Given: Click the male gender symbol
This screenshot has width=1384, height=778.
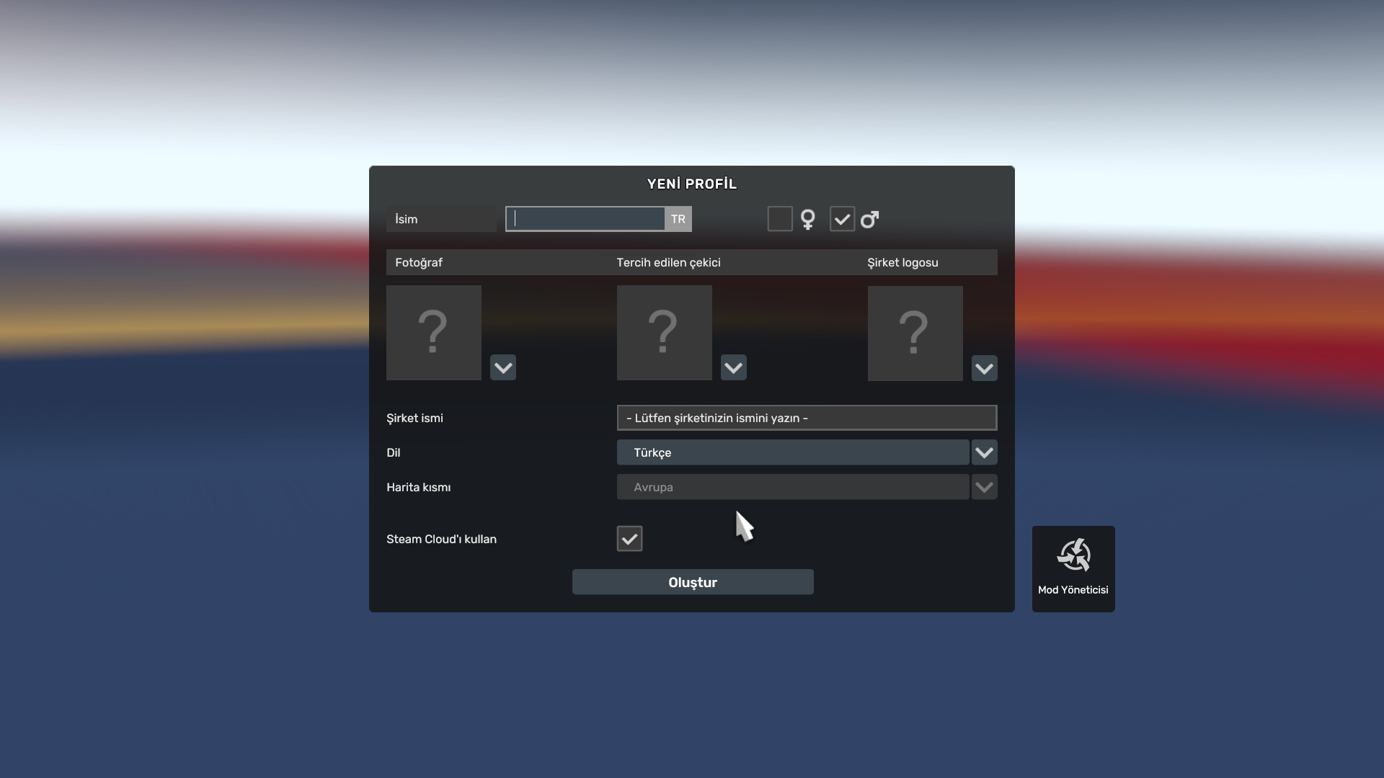Looking at the screenshot, I should [x=870, y=220].
